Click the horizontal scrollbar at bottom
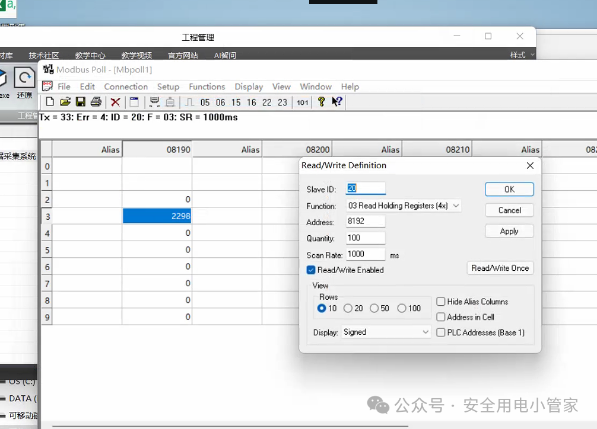Image resolution: width=597 pixels, height=429 pixels. pos(230,427)
